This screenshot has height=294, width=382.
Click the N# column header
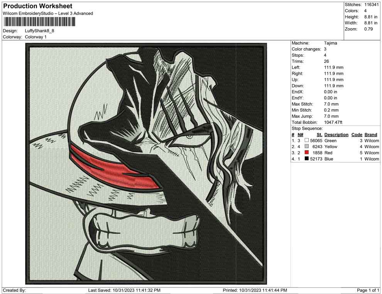300,135
